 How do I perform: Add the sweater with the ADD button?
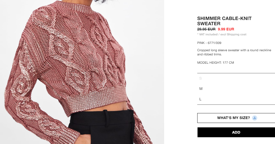pos(236,132)
